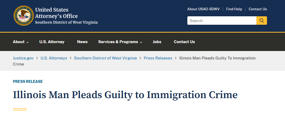Follow the U.S. Attorneys breadcrumb link
This screenshot has height=116, width=285.
point(54,58)
